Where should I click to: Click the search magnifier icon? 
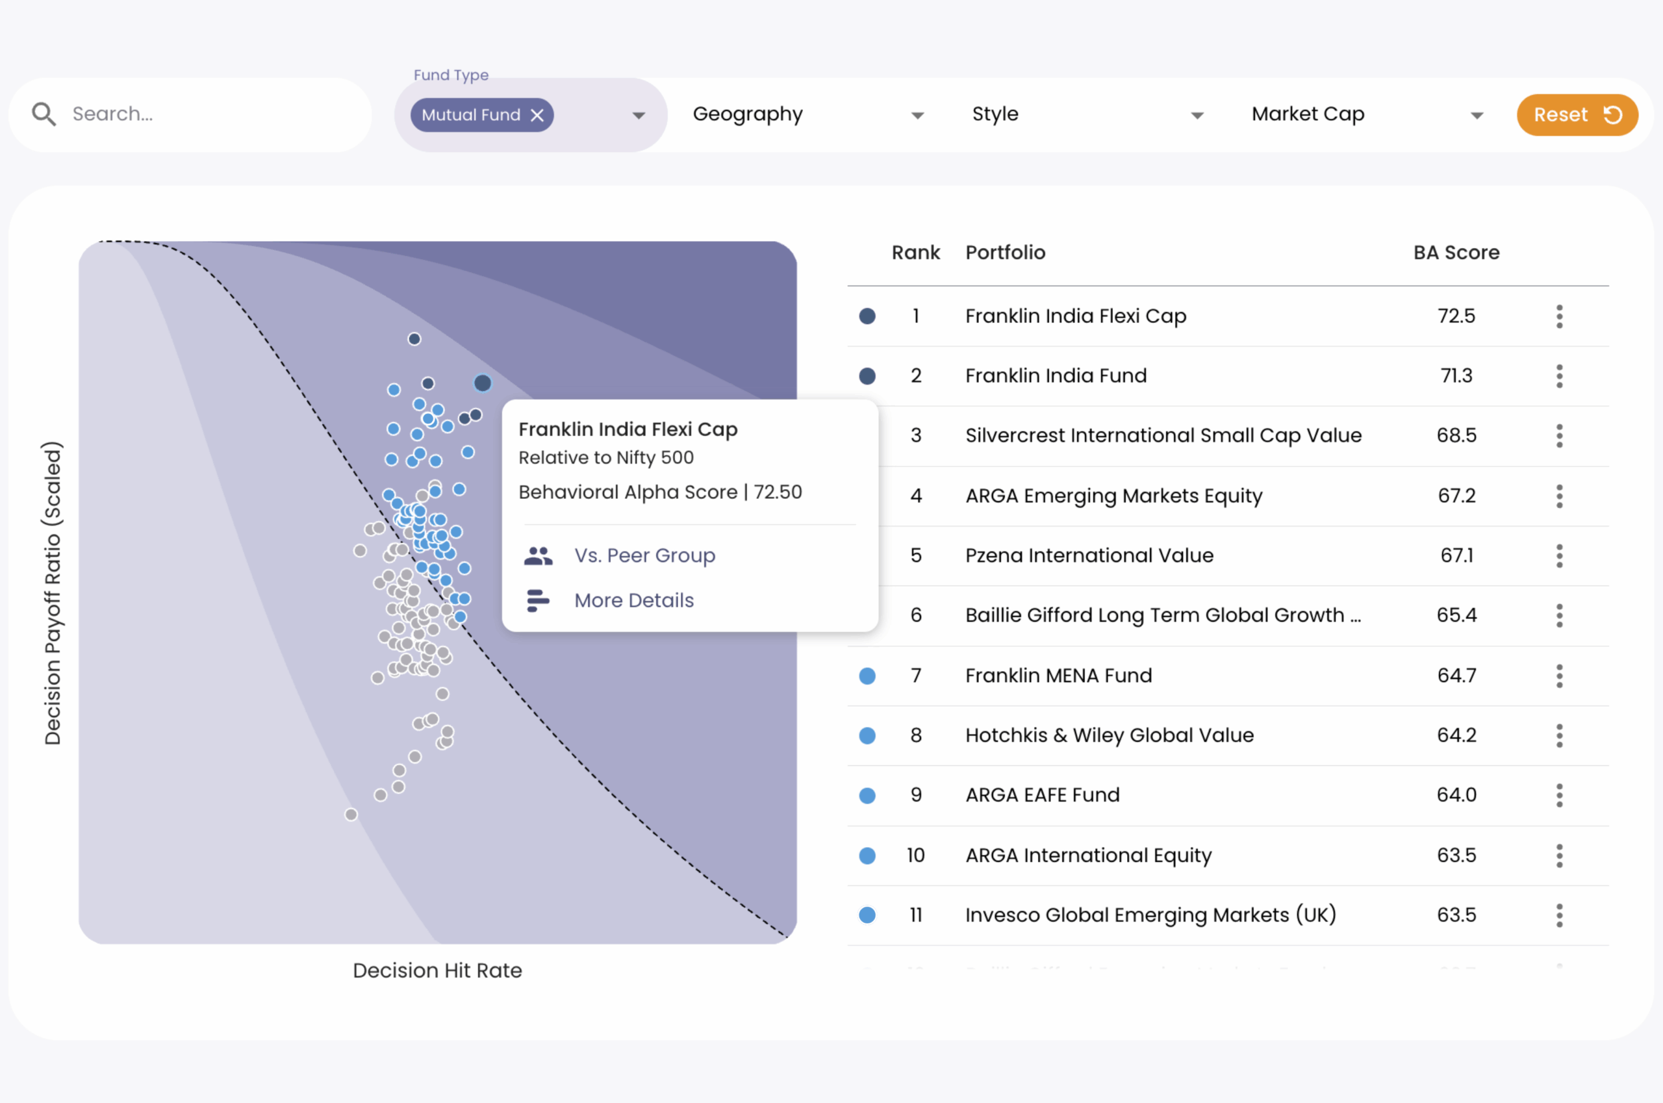[44, 114]
